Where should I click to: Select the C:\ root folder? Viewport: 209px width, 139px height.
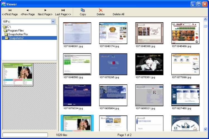9,27
